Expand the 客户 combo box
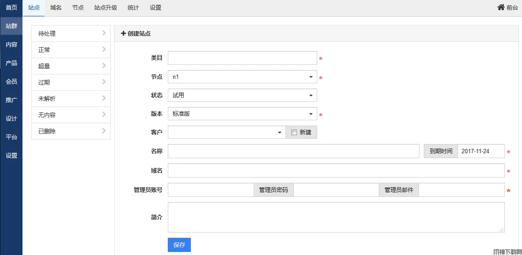 point(226,133)
